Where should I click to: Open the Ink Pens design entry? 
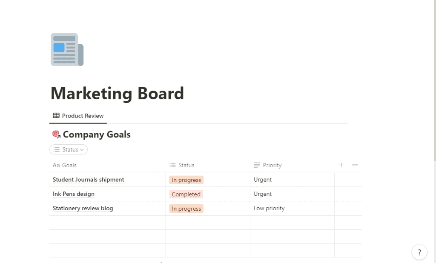(x=74, y=194)
